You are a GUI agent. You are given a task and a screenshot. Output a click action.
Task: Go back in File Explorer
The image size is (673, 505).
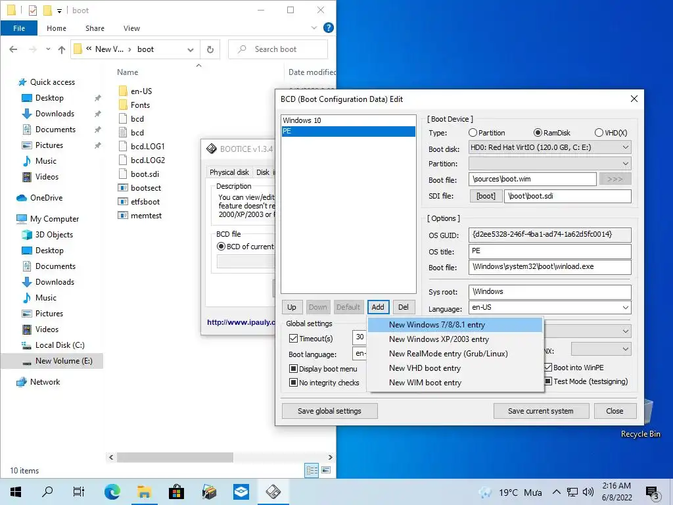click(x=13, y=49)
